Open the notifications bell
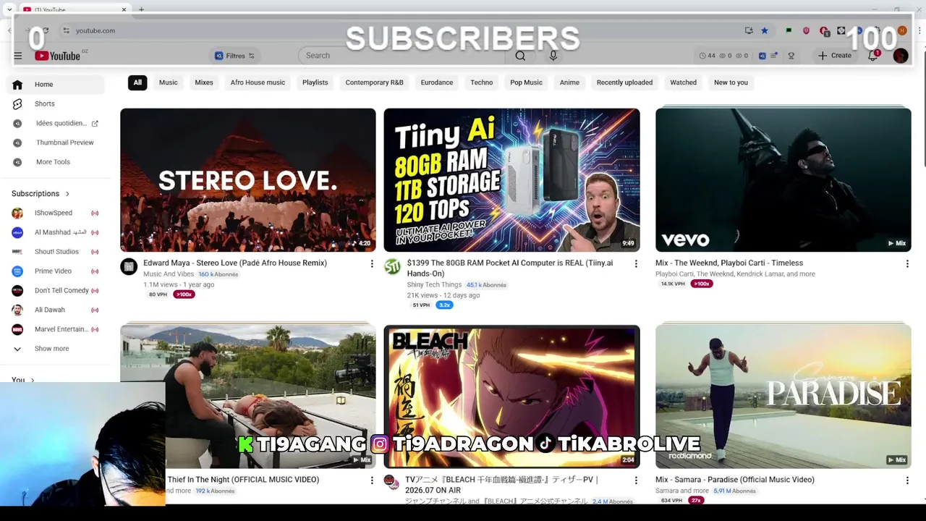926x521 pixels. (873, 55)
